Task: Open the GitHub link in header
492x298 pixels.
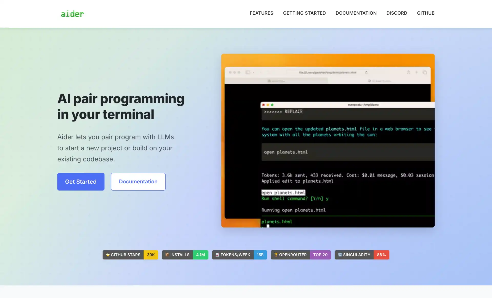Action: [x=426, y=13]
